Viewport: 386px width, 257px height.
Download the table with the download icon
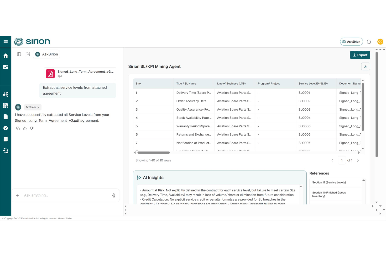tap(366, 66)
